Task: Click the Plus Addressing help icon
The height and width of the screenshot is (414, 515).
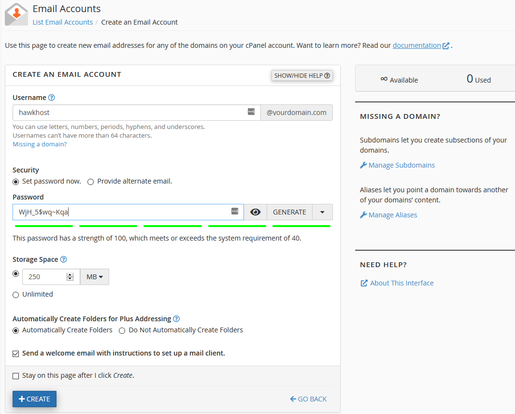Action: tap(176, 319)
